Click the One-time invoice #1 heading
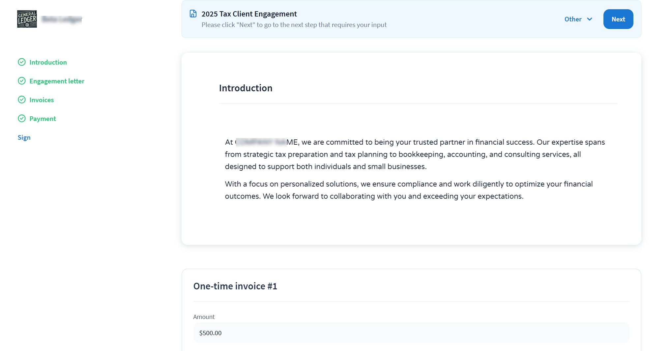The height and width of the screenshot is (351, 671). (x=235, y=286)
